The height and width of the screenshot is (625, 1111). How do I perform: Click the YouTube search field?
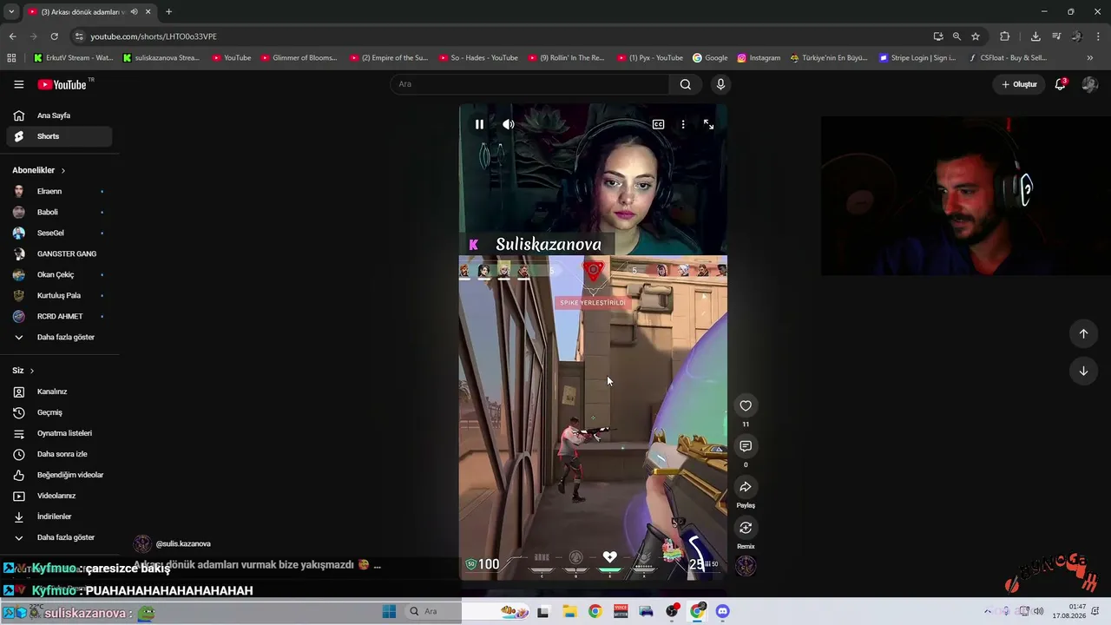click(529, 84)
